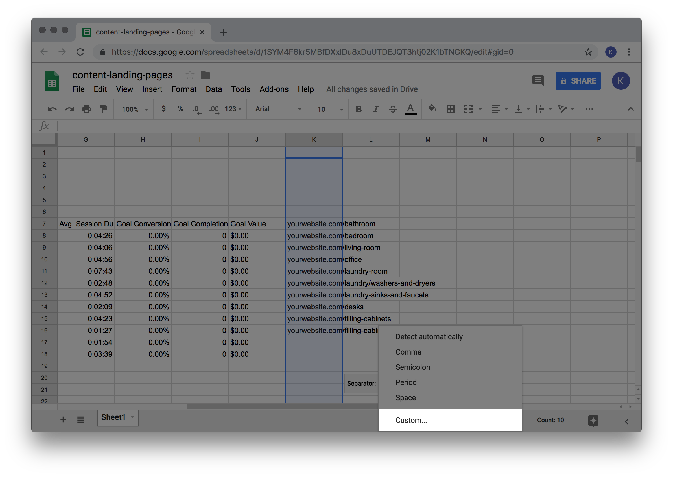
Task: Open the font size 10 dropdown
Action: 330,109
